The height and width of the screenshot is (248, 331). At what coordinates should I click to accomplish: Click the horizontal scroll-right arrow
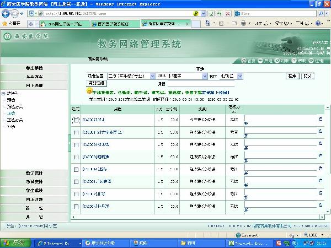click(x=322, y=217)
